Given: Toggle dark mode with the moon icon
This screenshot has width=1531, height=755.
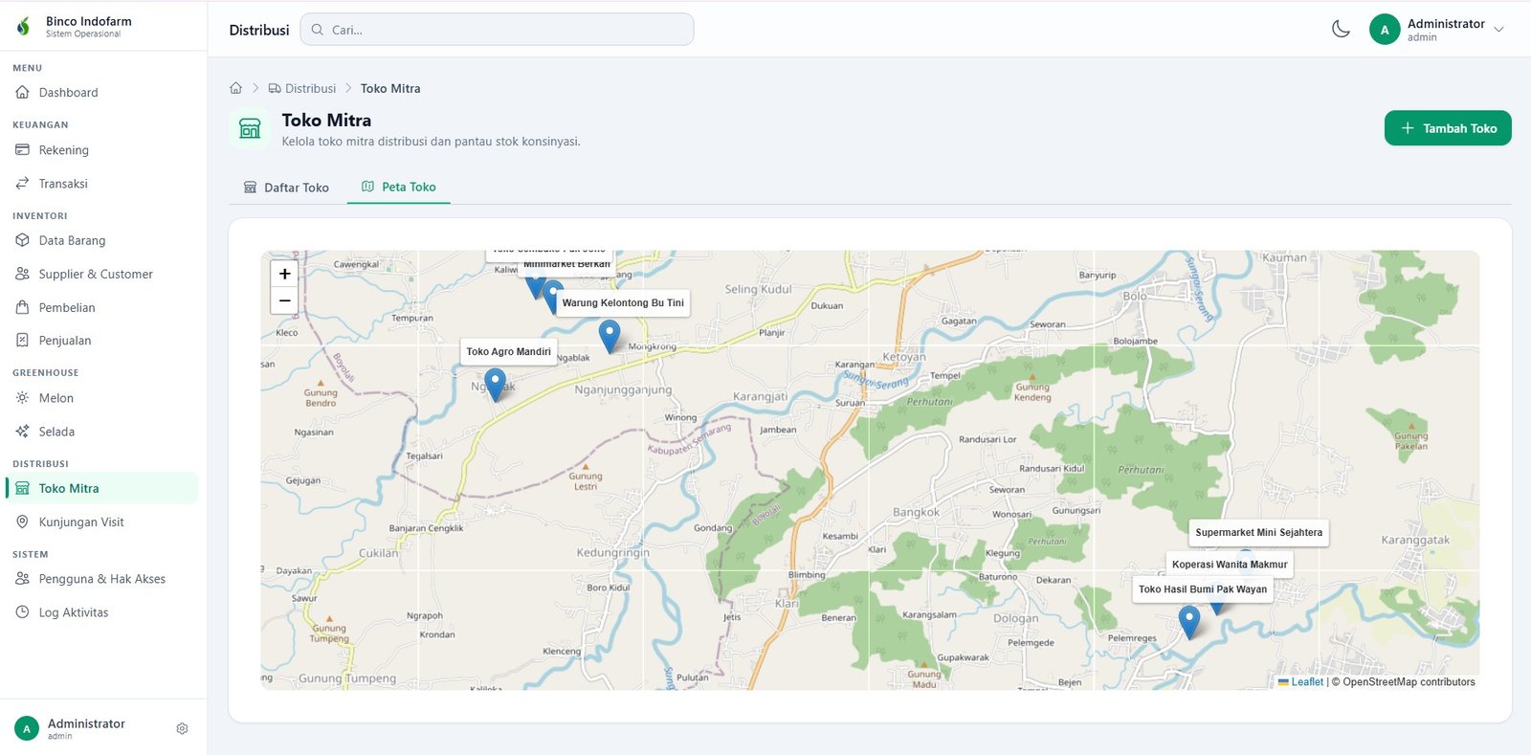Looking at the screenshot, I should [x=1341, y=30].
